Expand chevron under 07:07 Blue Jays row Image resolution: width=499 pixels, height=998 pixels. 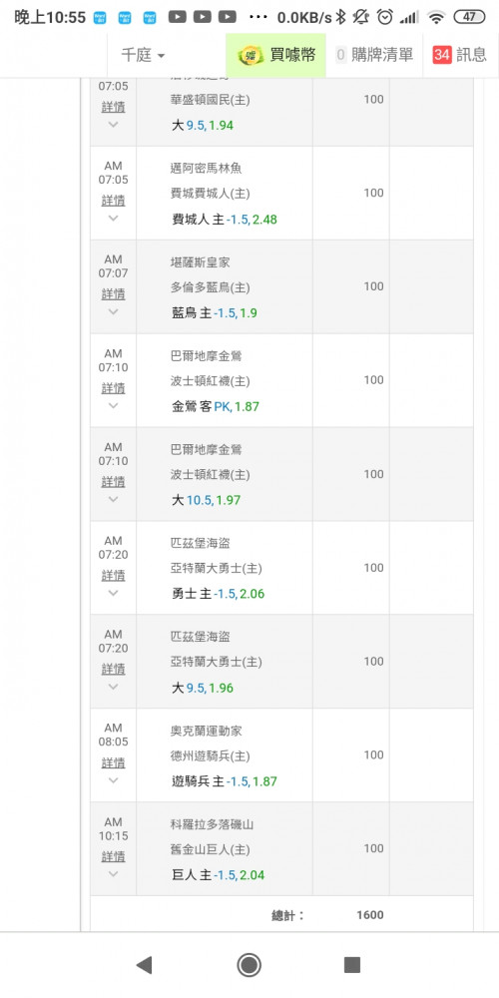(x=114, y=311)
